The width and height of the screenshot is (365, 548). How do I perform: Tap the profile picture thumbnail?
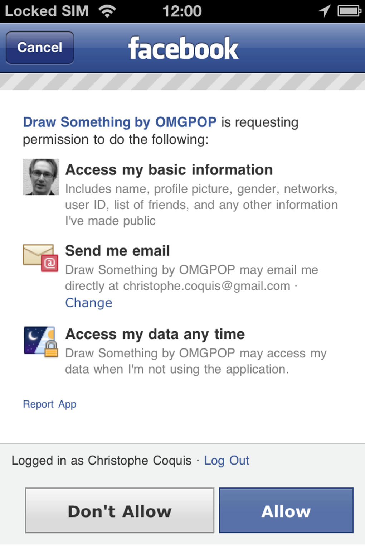tap(41, 177)
